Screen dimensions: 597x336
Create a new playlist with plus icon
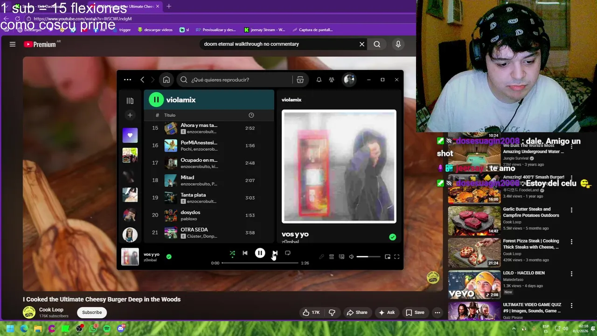click(130, 115)
